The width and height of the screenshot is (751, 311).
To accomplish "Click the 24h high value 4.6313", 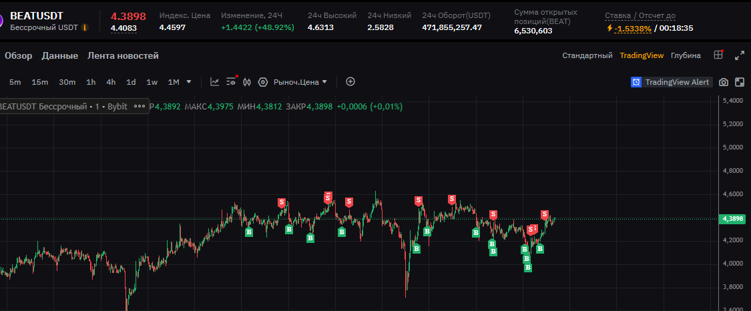I will (x=321, y=27).
